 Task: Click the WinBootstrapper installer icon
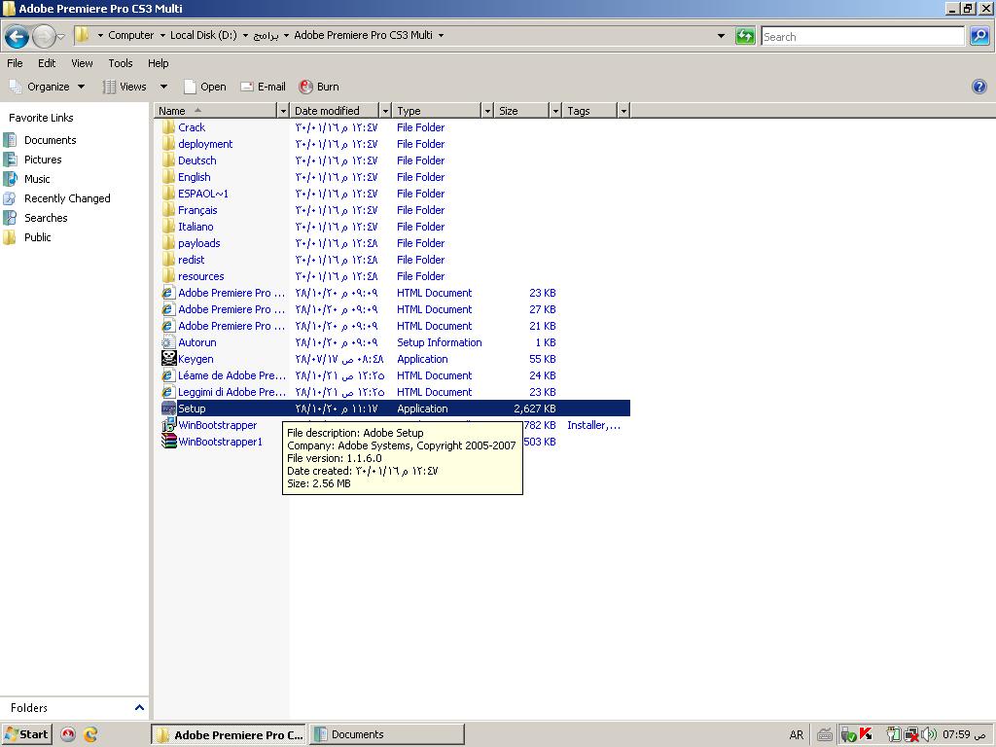[x=168, y=425]
